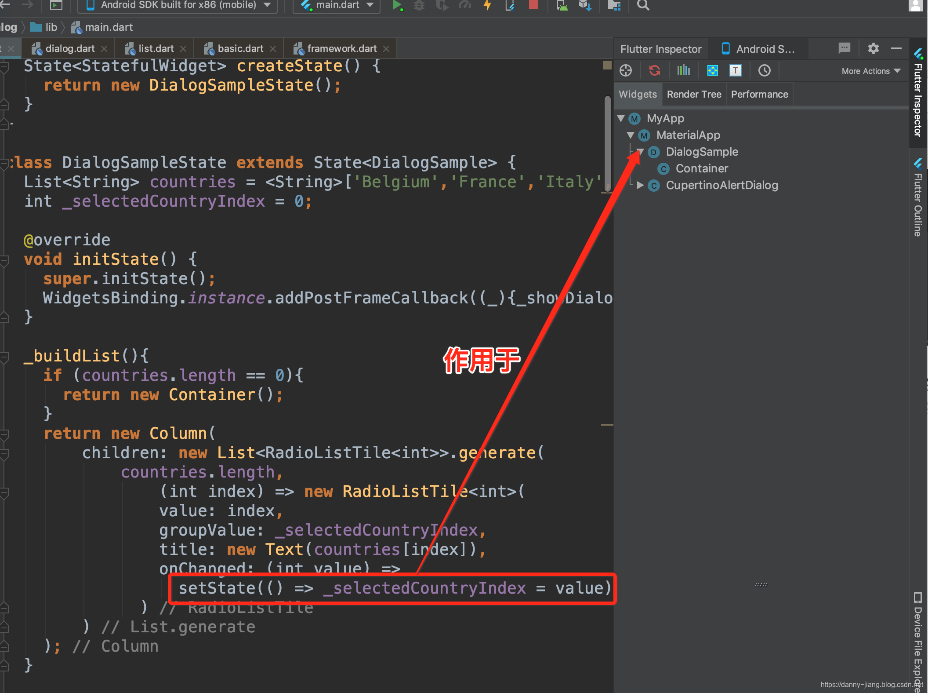This screenshot has width=928, height=693.
Task: Toggle Show Paint Baselines T icon
Action: 736,70
